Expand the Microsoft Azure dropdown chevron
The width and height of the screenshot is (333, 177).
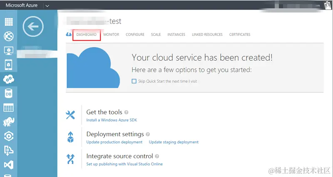point(47,6)
